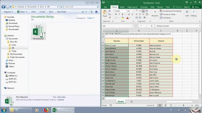Open Cell Styles dropdown
Viewport: 202px width, 113px height.
point(166,18)
